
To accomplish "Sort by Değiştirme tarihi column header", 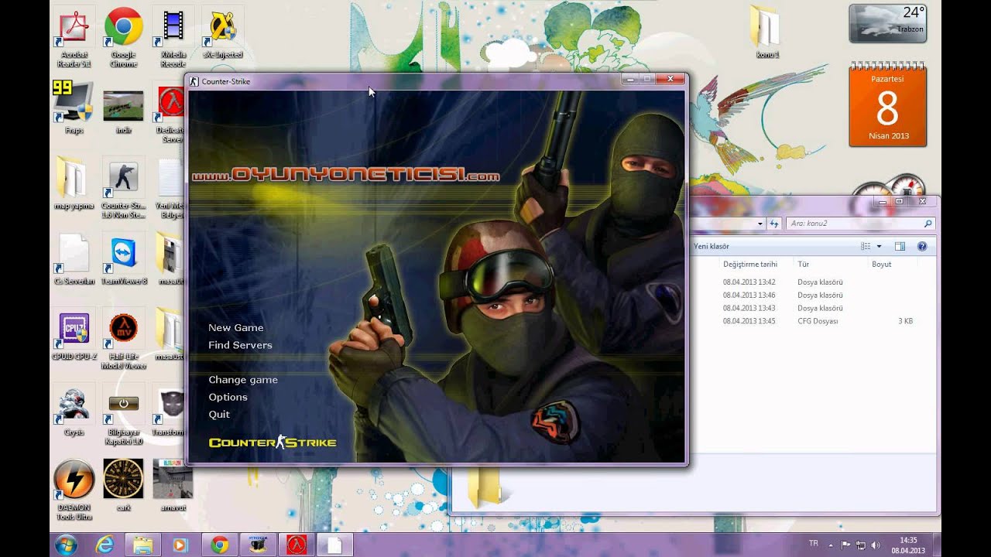I will click(750, 264).
